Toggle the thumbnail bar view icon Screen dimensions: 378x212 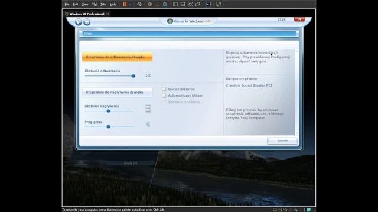(x=183, y=4)
